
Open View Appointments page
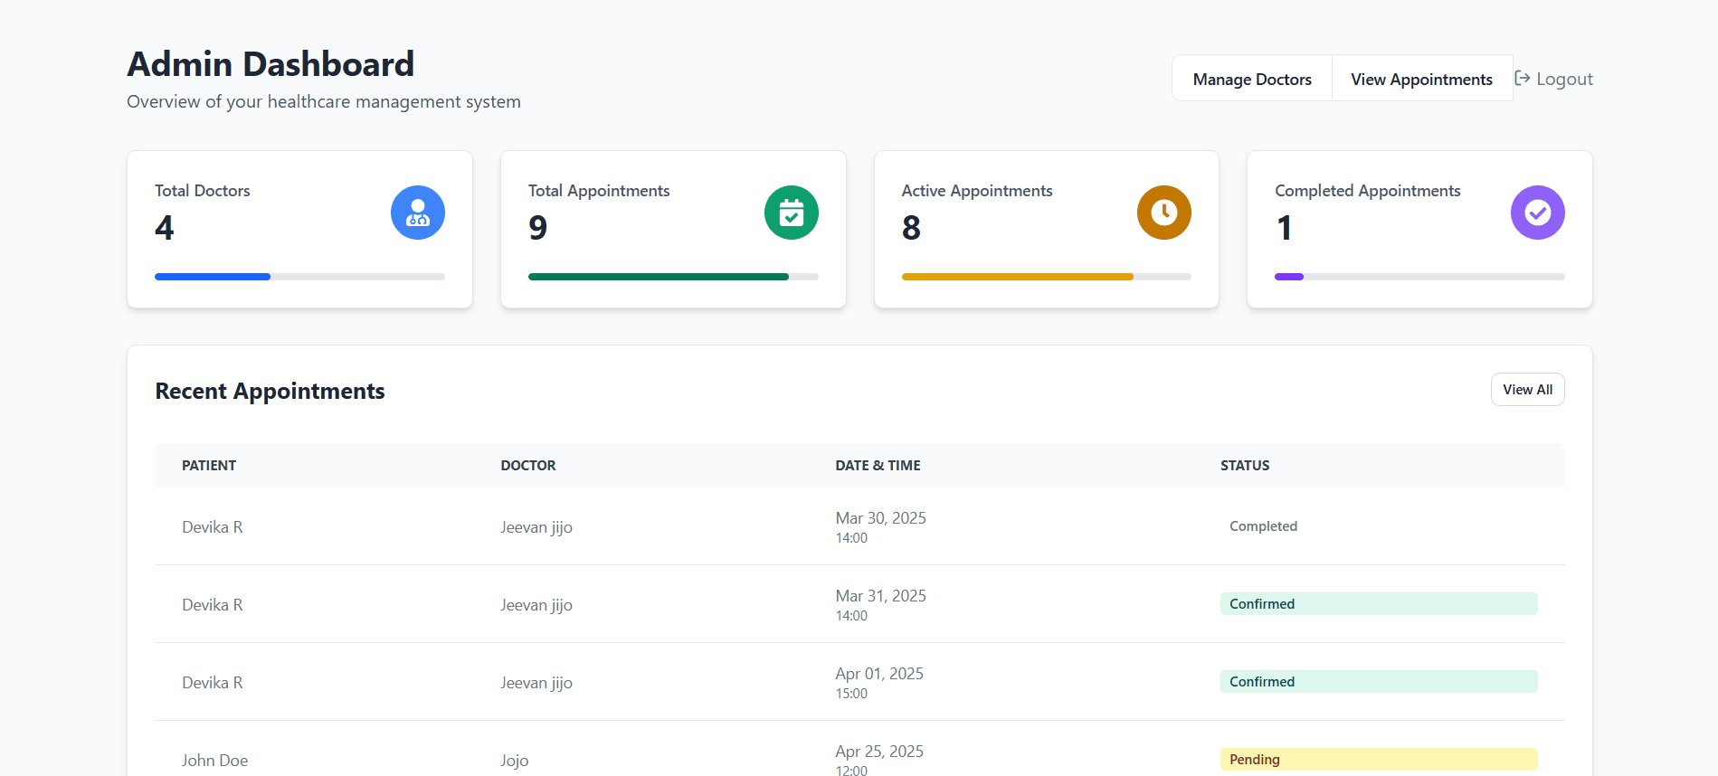[x=1422, y=79]
